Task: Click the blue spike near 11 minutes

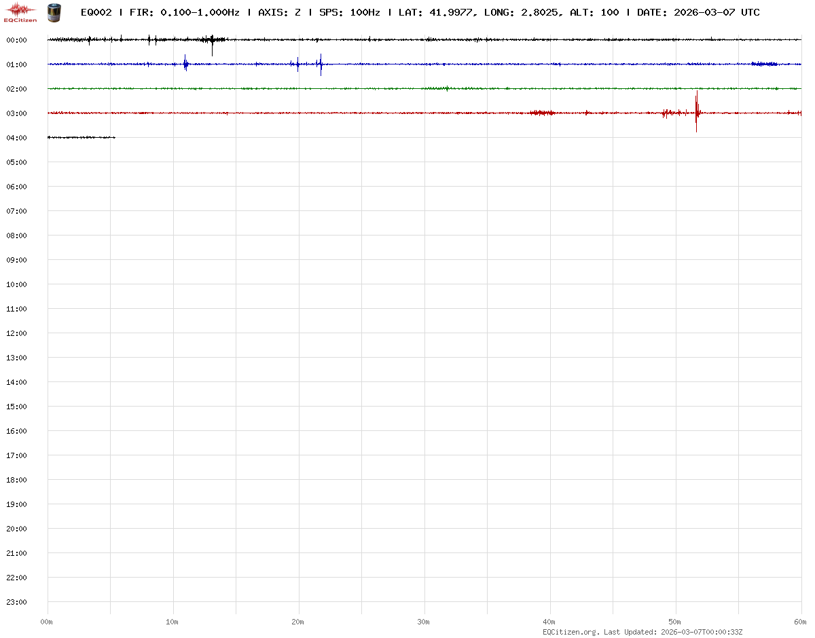Action: [x=185, y=64]
